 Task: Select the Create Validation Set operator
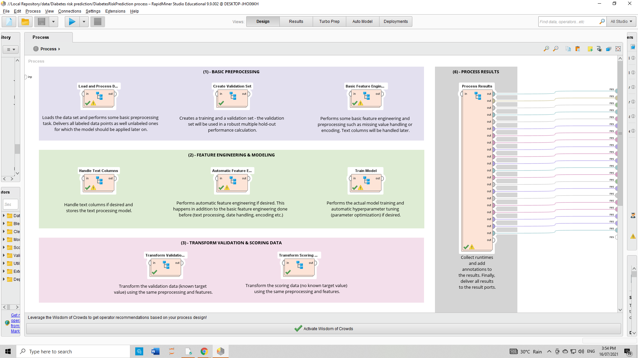pyautogui.click(x=233, y=99)
